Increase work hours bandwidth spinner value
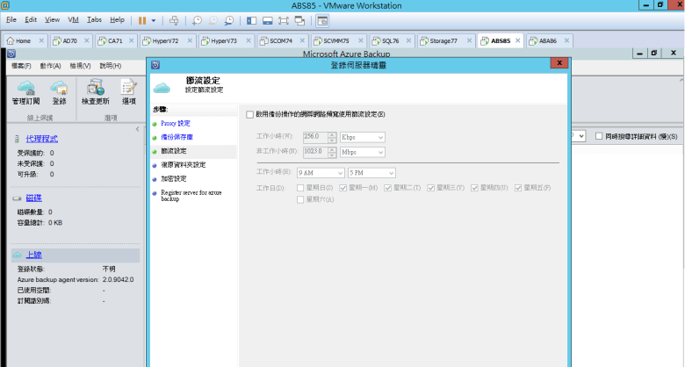 [332, 134]
